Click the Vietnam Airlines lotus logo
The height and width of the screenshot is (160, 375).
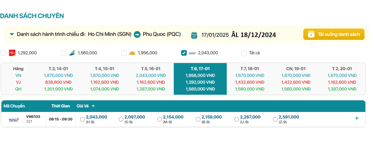click(x=132, y=53)
